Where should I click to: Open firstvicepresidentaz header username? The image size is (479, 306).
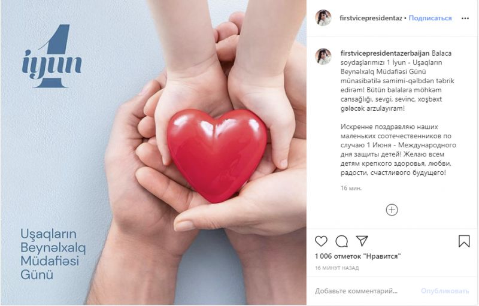point(371,18)
